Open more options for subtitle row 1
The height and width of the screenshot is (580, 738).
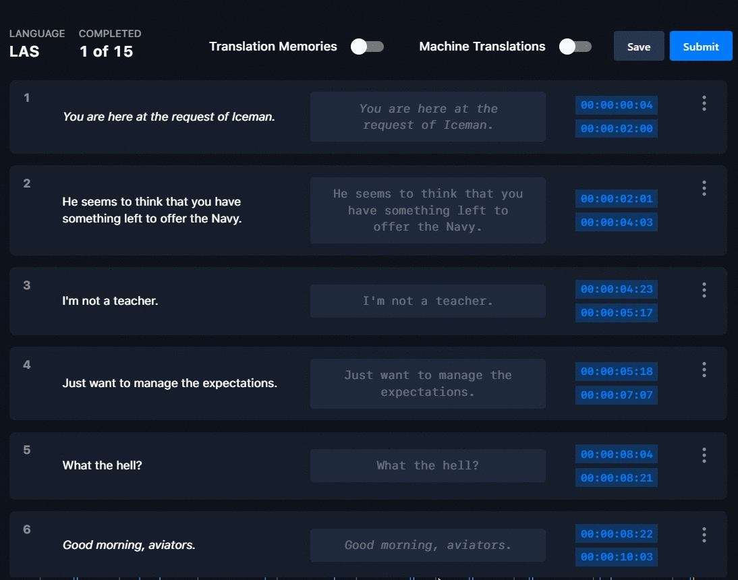point(704,103)
